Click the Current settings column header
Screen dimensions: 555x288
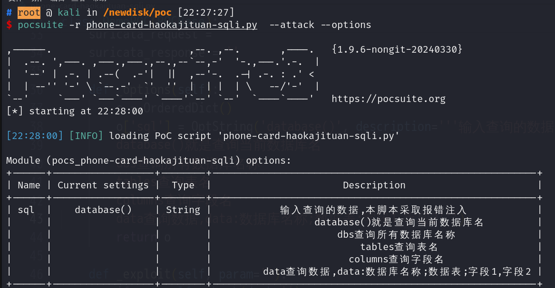[x=103, y=186]
